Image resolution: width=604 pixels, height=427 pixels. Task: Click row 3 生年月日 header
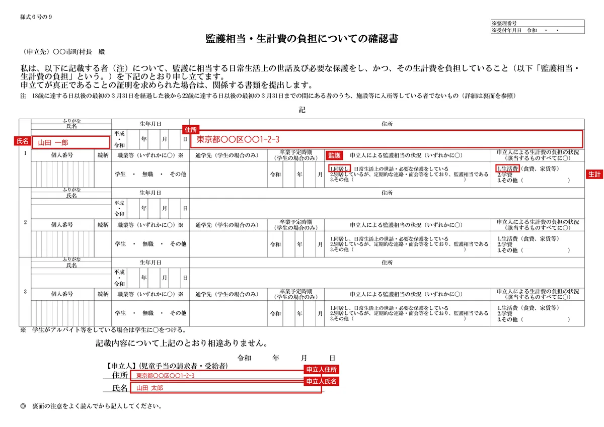(150, 262)
